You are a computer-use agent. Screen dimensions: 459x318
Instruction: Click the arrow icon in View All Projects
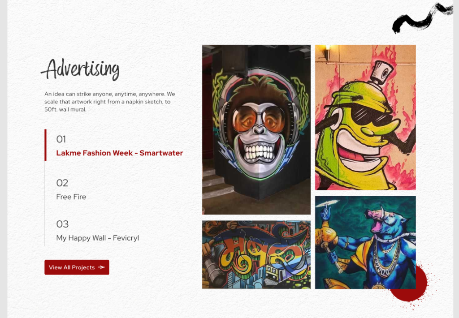tap(101, 267)
